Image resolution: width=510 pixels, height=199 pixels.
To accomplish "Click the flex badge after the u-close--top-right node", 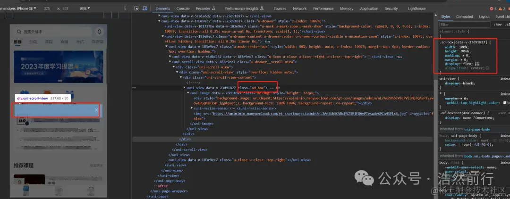I will [x=399, y=57].
